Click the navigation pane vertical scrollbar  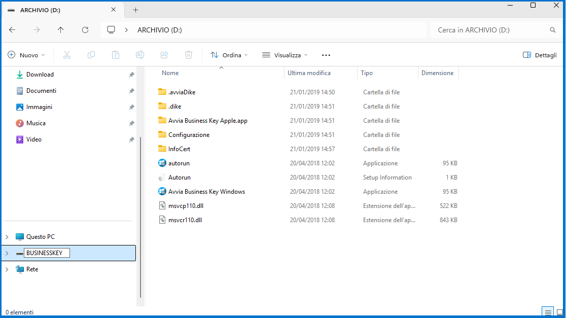140,217
